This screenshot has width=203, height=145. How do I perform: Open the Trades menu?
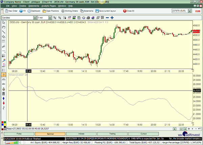click(22, 6)
